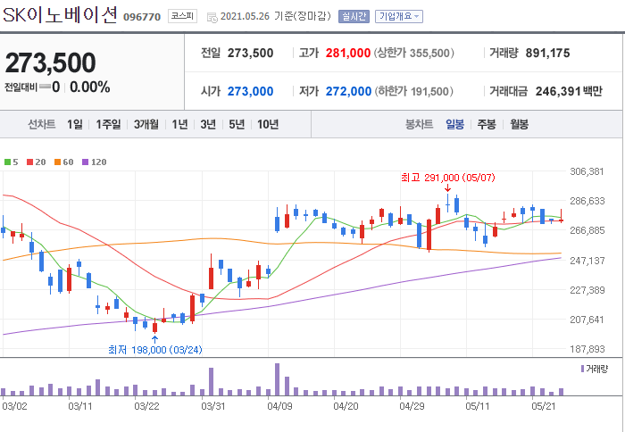This screenshot has width=625, height=432.
Task: Click the 04/09 date axis label
Action: point(279,406)
